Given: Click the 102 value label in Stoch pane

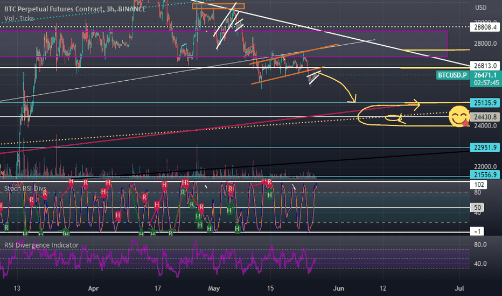Looking at the screenshot, I should coord(479,185).
